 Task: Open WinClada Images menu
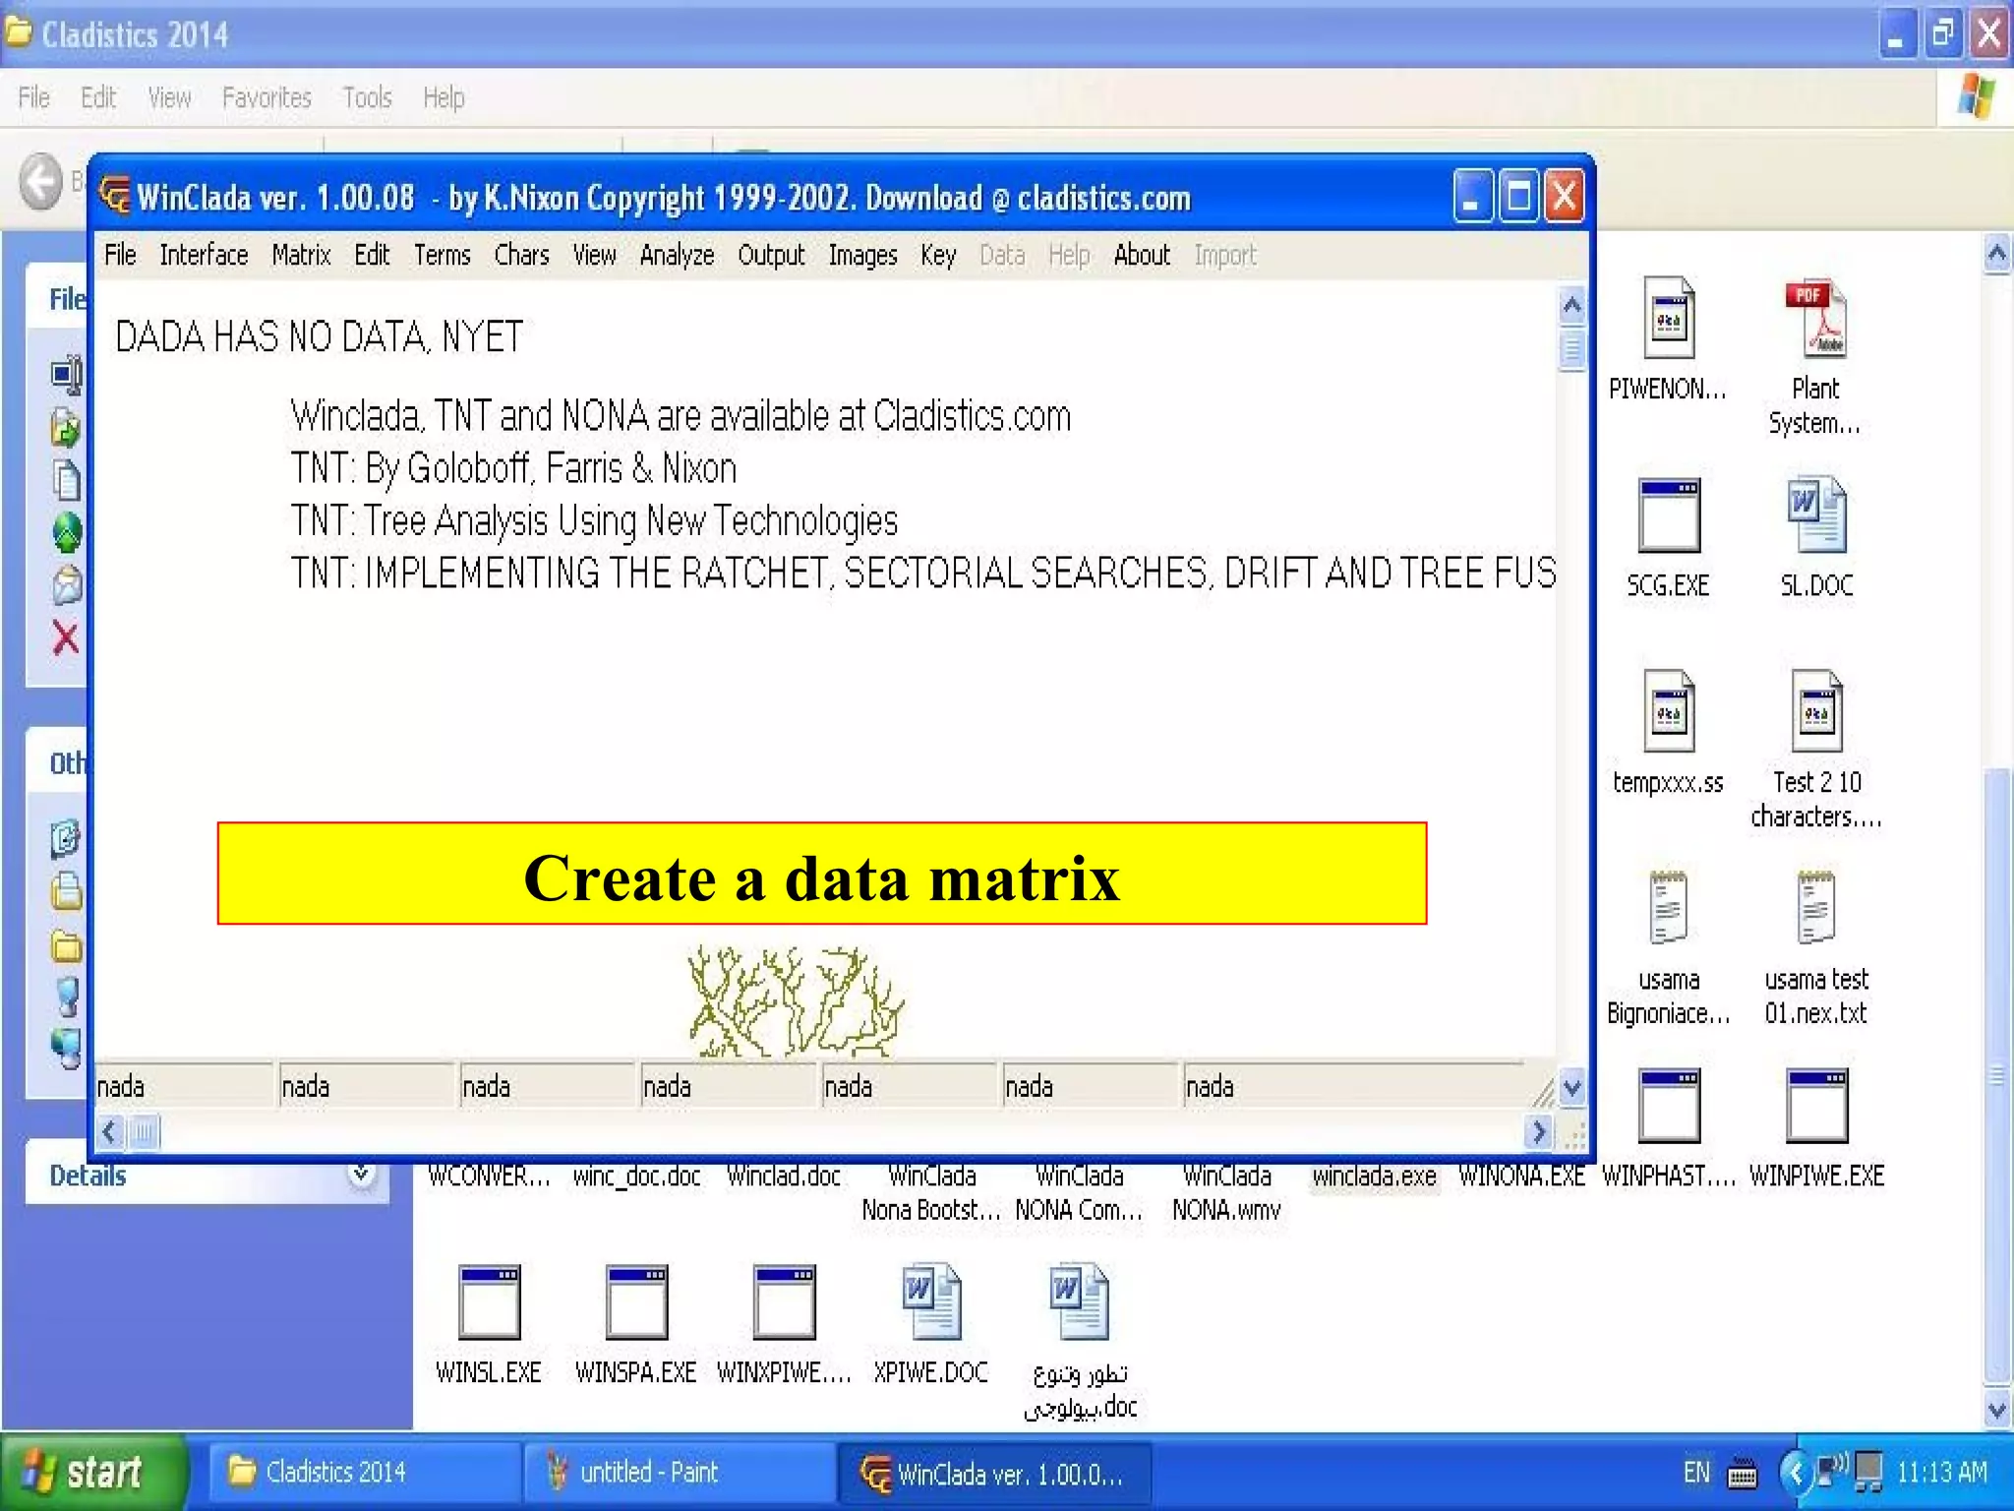tap(862, 255)
